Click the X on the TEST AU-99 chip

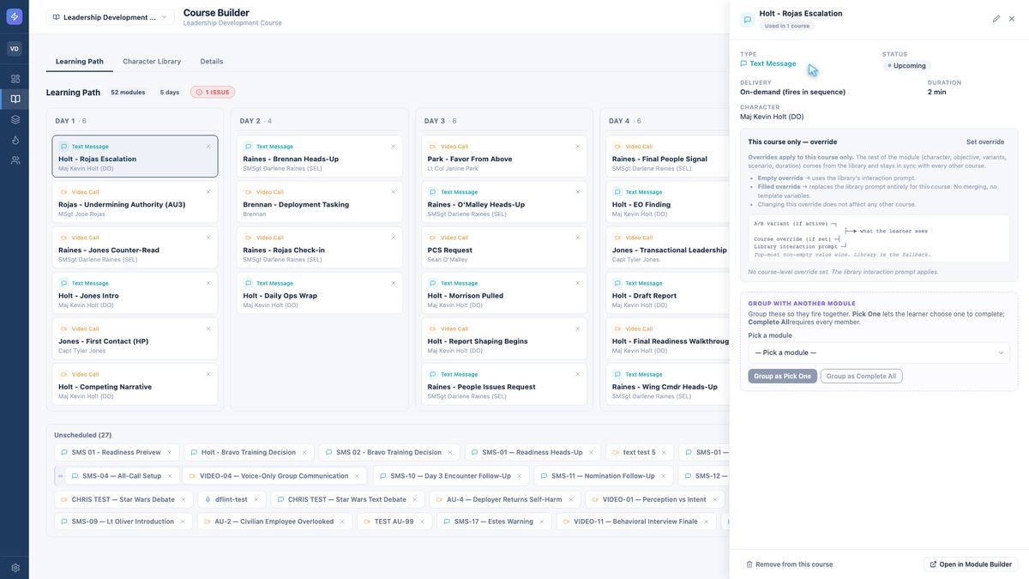[424, 522]
